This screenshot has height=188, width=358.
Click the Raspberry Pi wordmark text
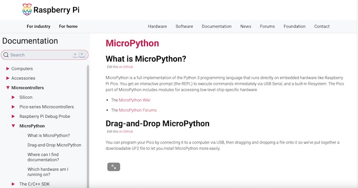click(56, 10)
